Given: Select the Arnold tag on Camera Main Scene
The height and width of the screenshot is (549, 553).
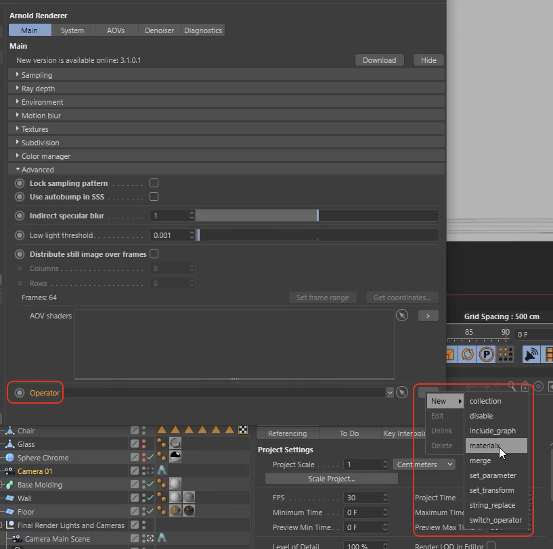Looking at the screenshot, I should (x=162, y=538).
